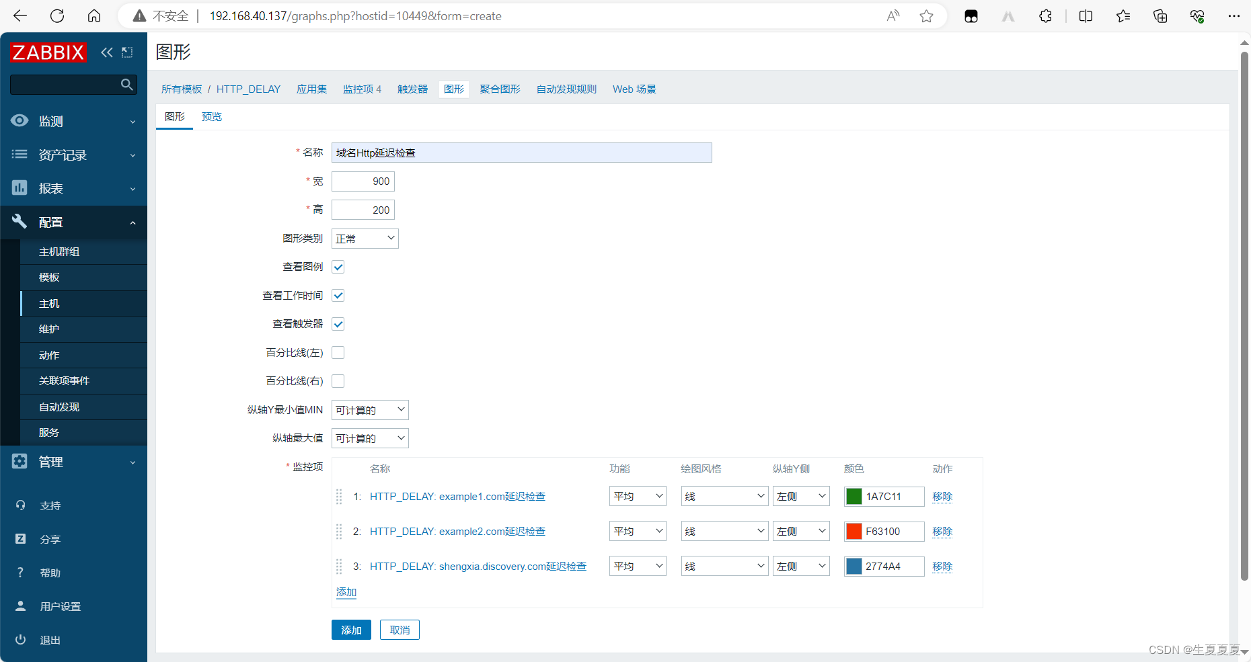Click the 管理 gear icon

coord(20,461)
